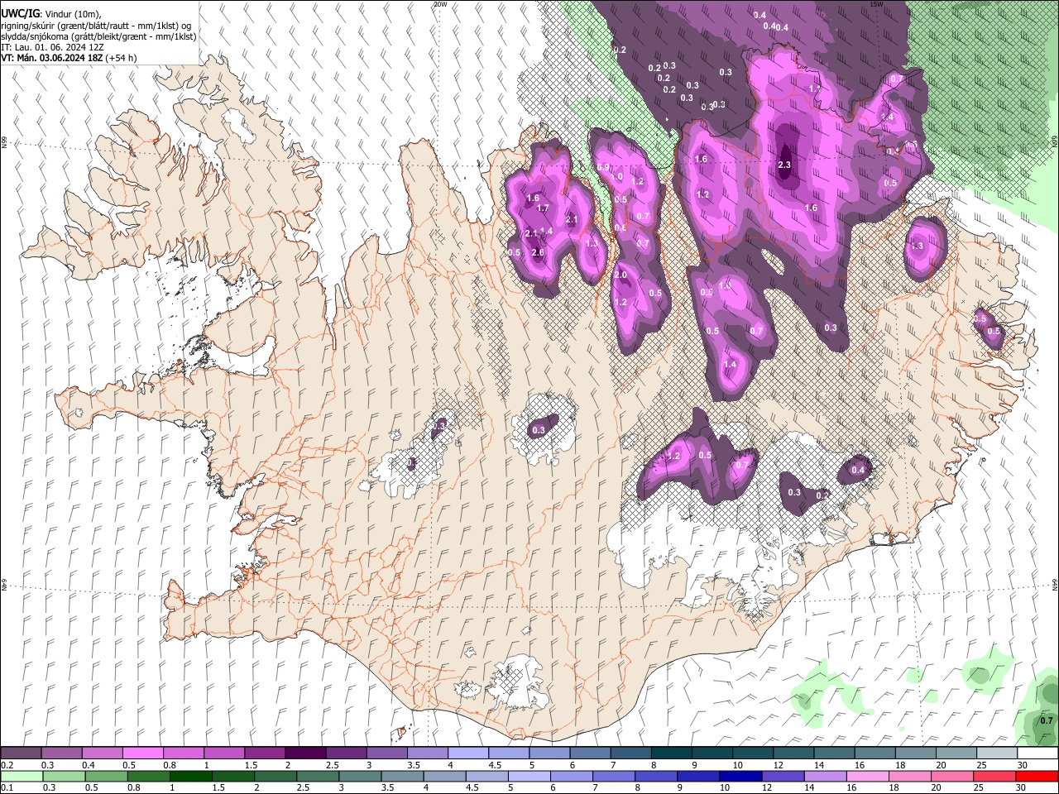
Task: Select the '2.0' precipitation value on the map
Action: (621, 275)
